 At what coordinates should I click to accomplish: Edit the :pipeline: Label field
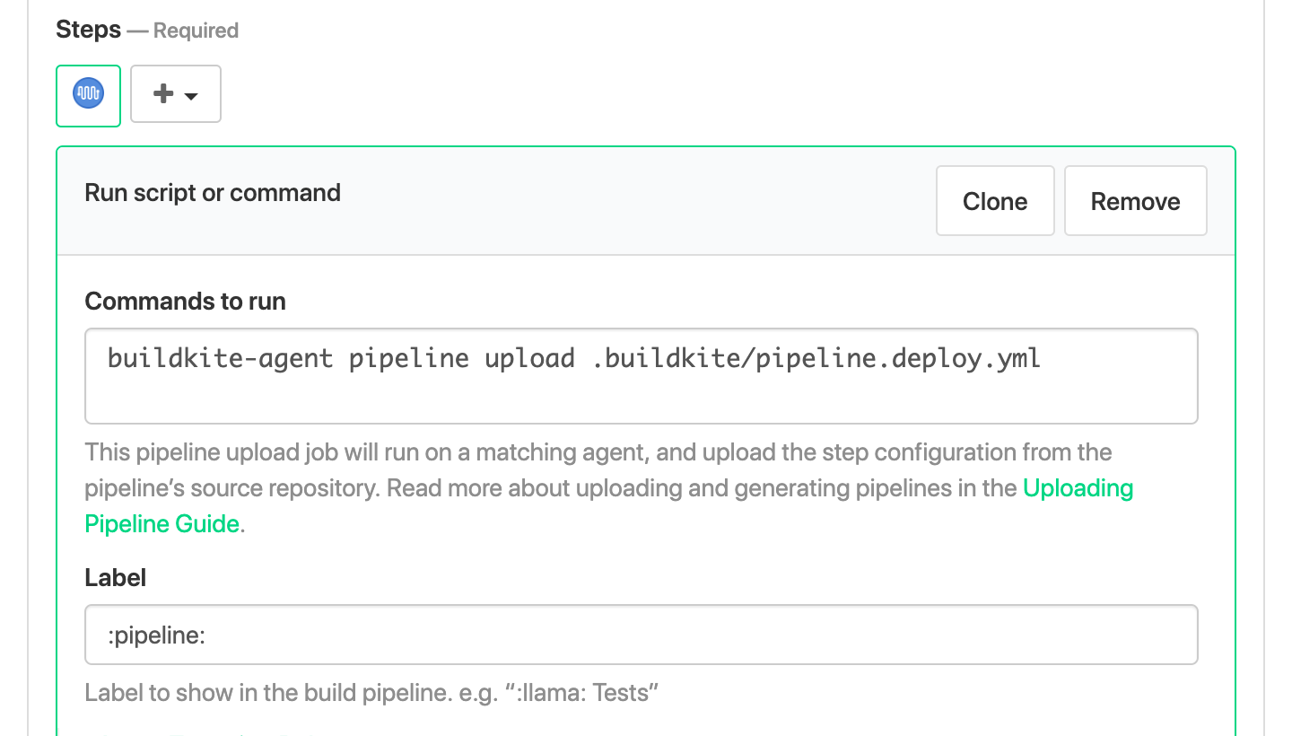641,634
